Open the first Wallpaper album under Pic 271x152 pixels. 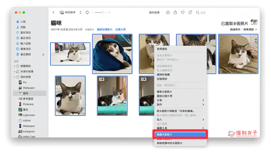tap(29, 88)
